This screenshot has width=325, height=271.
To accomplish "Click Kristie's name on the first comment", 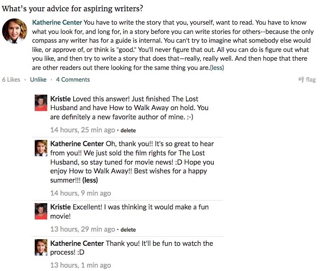I will pyautogui.click(x=60, y=99).
